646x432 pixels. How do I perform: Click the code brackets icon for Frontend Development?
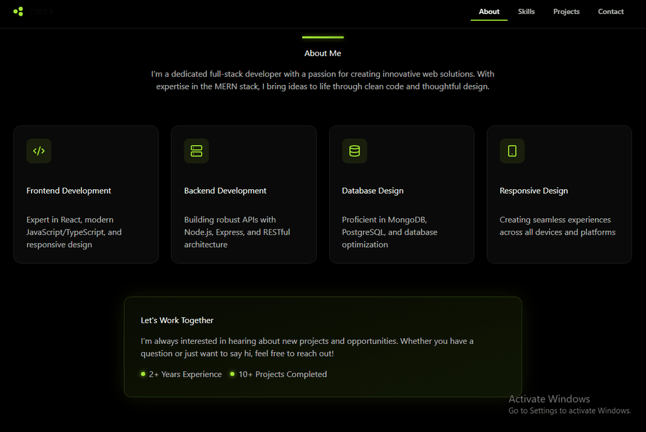click(39, 151)
